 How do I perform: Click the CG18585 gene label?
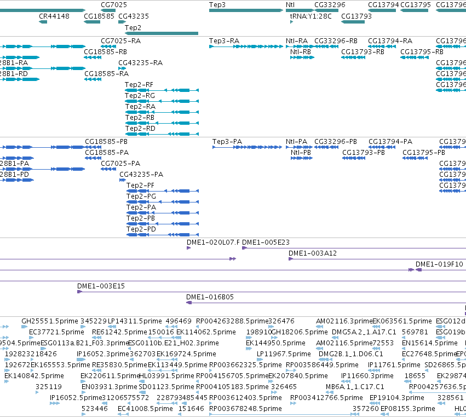click(99, 16)
